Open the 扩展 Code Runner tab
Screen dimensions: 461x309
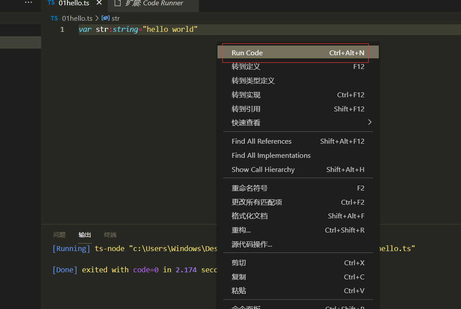click(x=153, y=4)
